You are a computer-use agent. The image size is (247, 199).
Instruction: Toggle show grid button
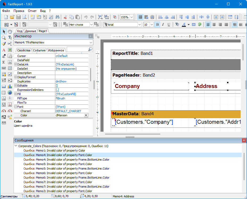(140, 17)
